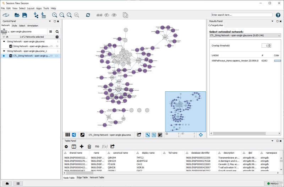284x187 pixels.
Task: Import table from file icon
Action: point(43,15)
